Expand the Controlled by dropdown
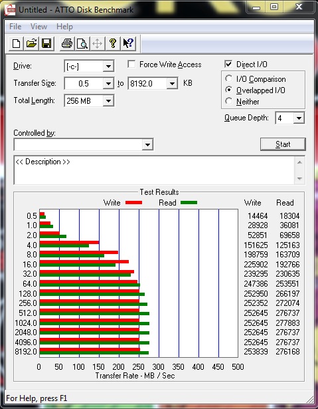This screenshot has width=318, height=409. click(x=147, y=144)
